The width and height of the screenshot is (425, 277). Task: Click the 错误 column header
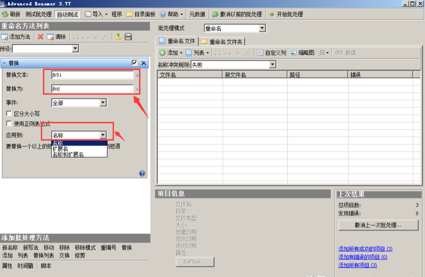(x=381, y=75)
